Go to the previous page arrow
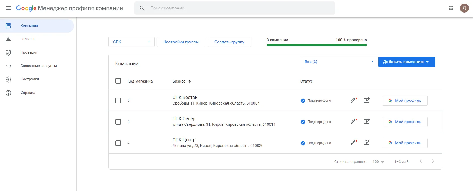This screenshot has height=191, width=473. 421,161
